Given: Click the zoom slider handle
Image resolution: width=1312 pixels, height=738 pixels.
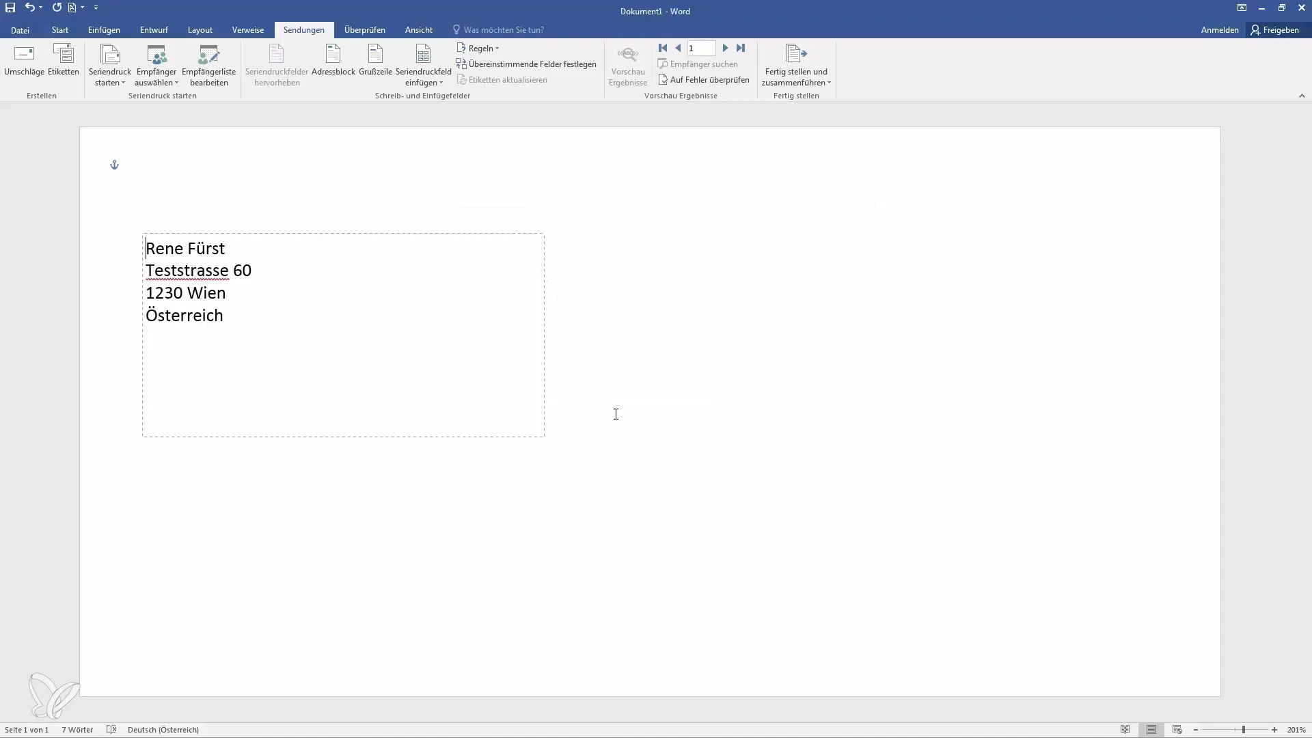Looking at the screenshot, I should (x=1244, y=730).
